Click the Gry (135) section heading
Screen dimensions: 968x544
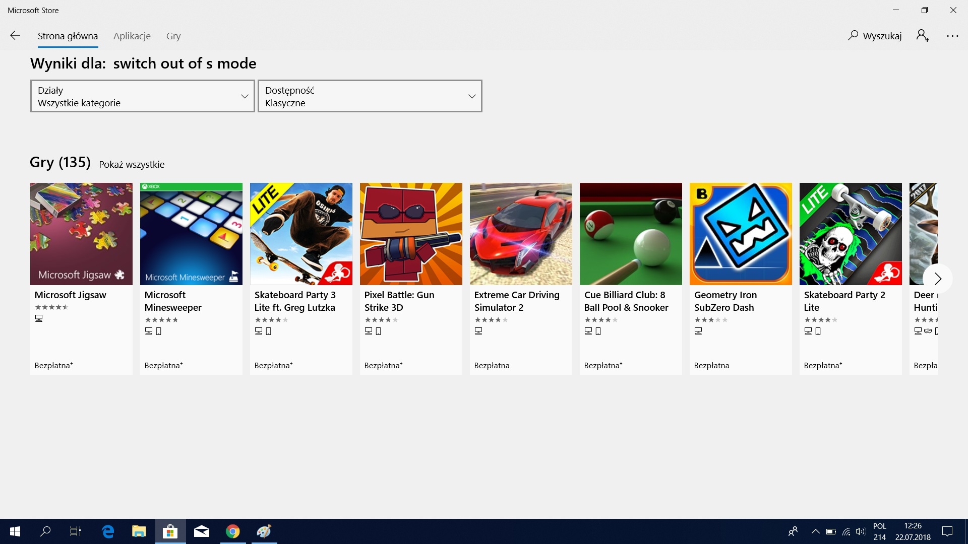[60, 162]
